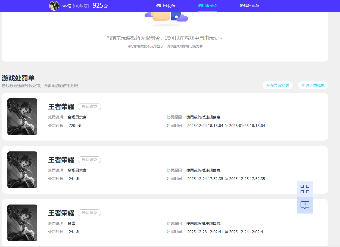The width and height of the screenshot is (340, 247).
Task: Click 王者荣耀 title on the 12:02:41 card
Action: click(x=61, y=213)
